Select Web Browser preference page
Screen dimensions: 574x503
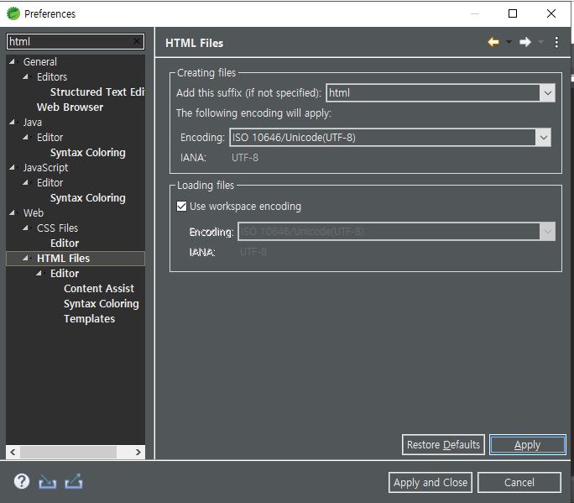click(70, 107)
